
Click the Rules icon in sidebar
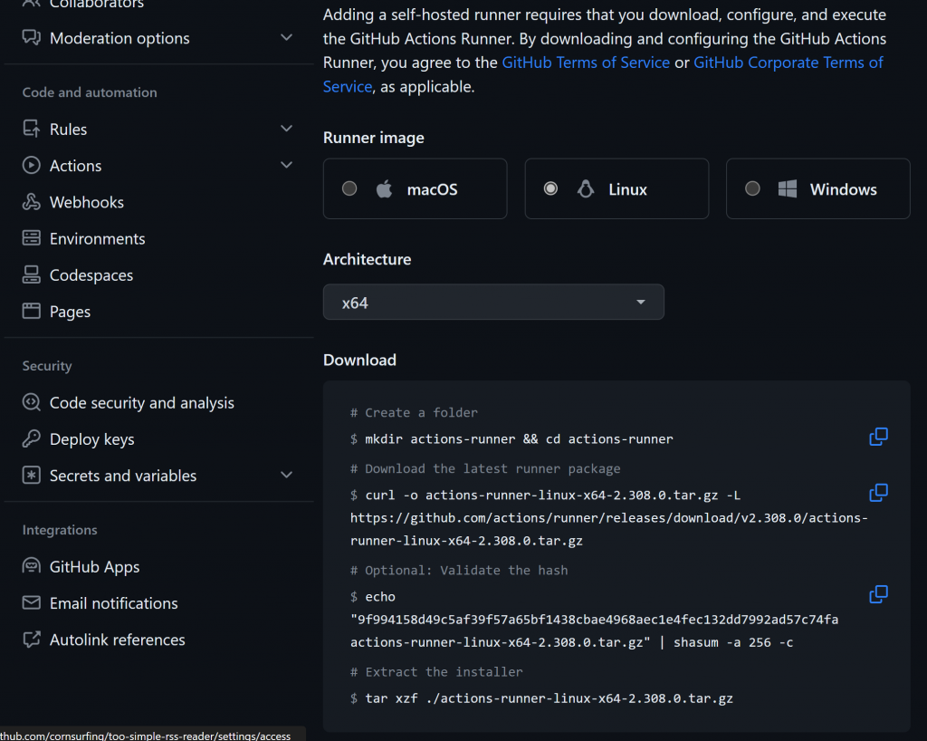tap(32, 129)
